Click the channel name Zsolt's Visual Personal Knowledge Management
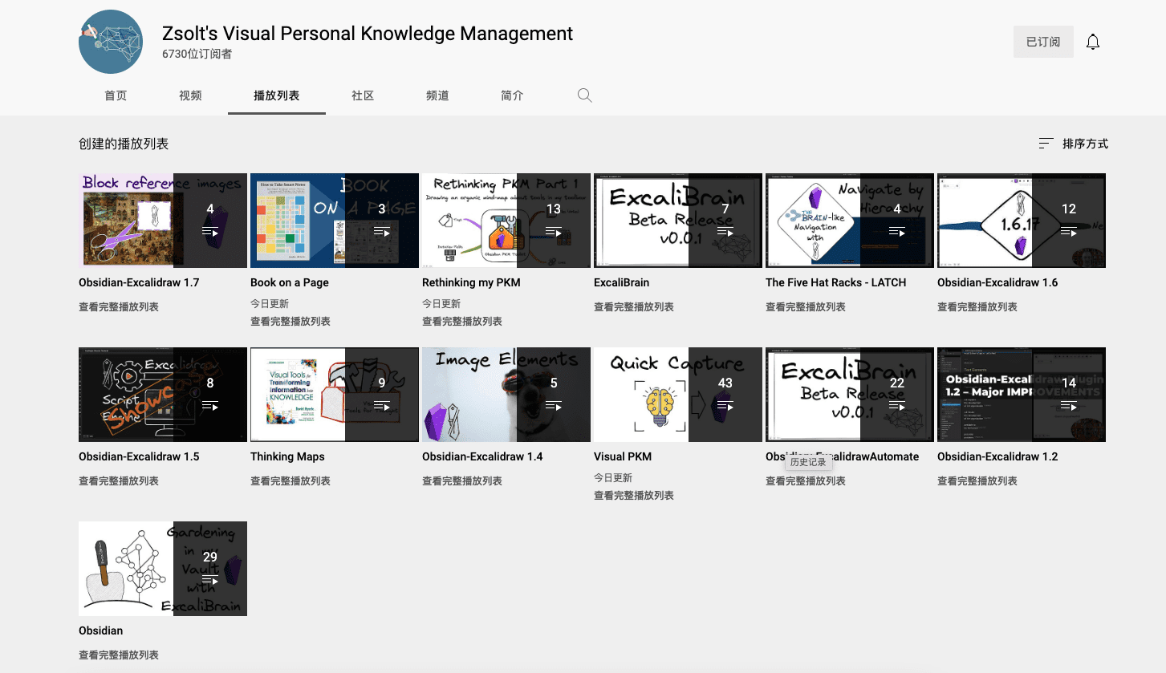The image size is (1166, 673). (368, 34)
